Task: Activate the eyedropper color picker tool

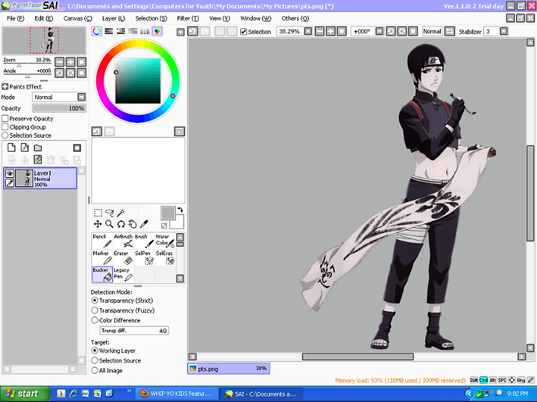Action: (x=144, y=224)
